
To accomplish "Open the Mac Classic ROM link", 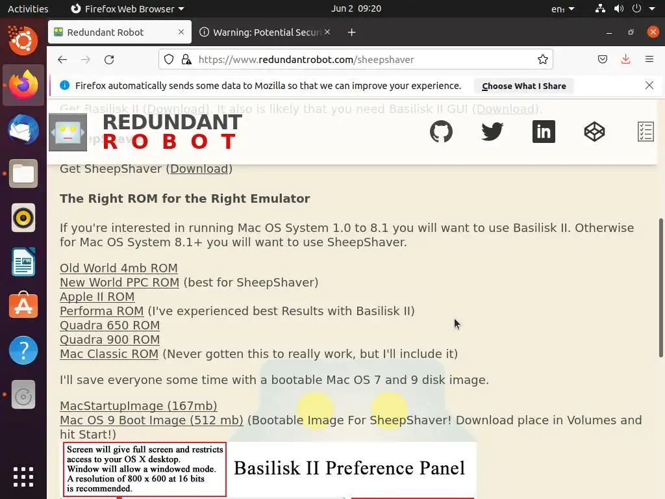I will (109, 354).
